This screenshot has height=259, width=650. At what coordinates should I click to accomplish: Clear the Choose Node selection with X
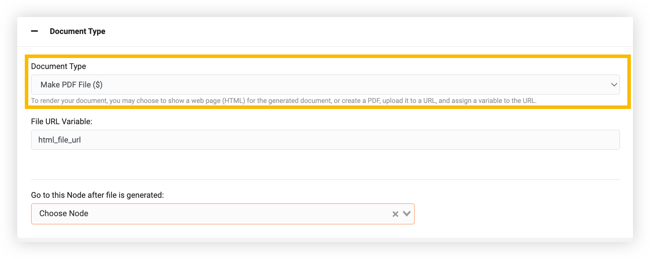coord(395,214)
